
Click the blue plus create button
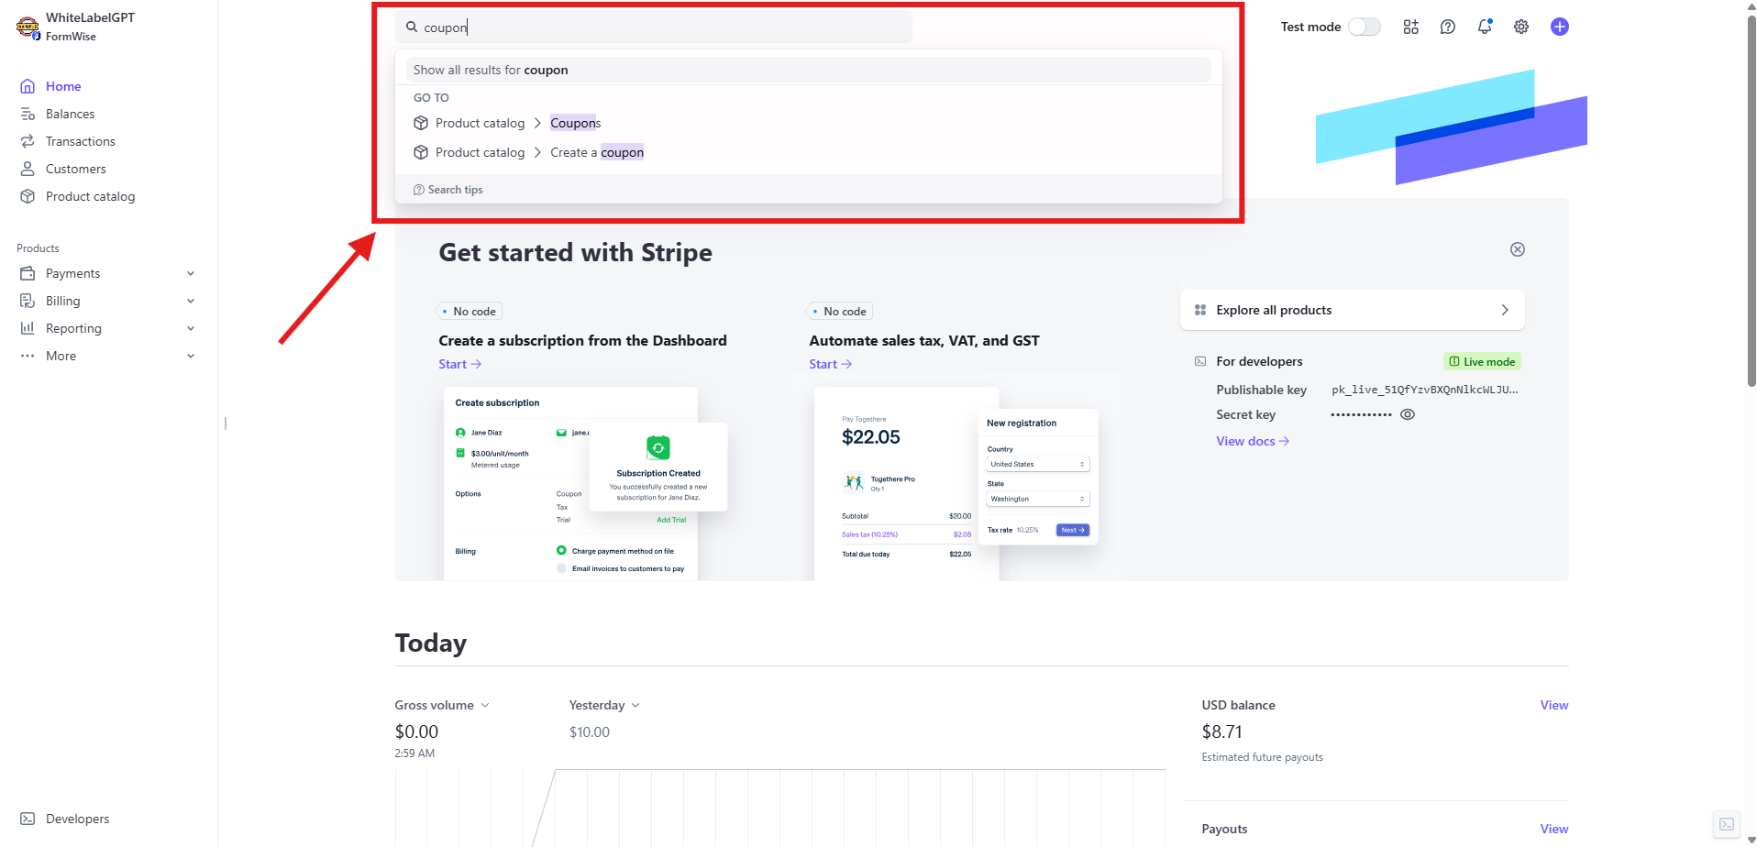pos(1559,27)
